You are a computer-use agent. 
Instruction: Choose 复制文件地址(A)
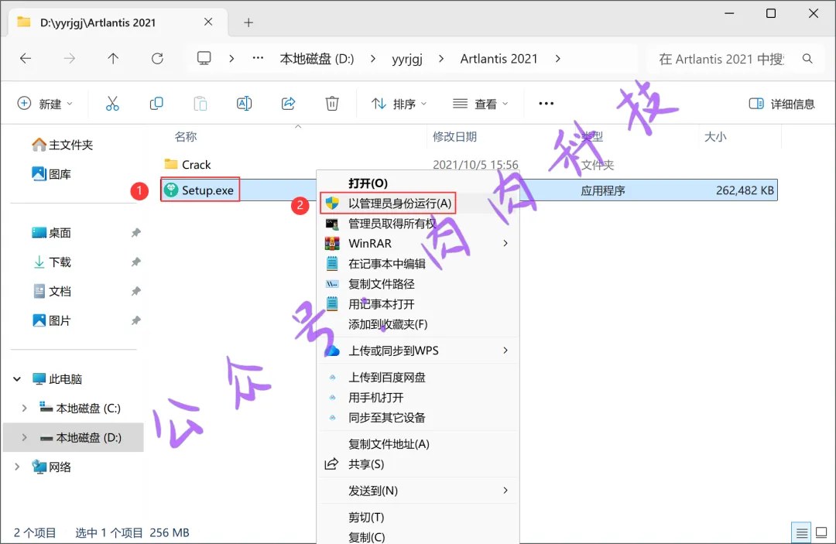coord(418,444)
